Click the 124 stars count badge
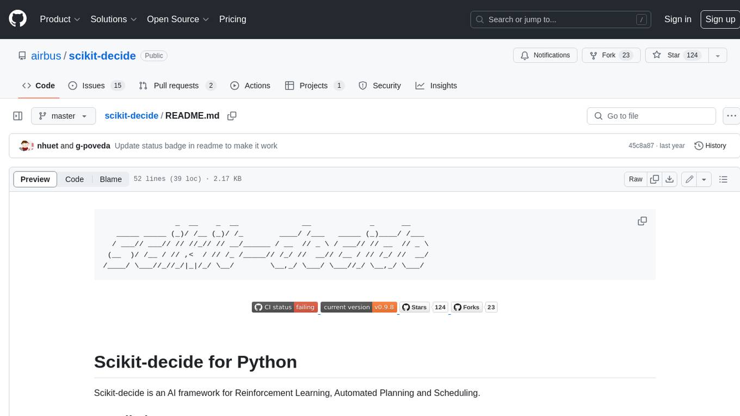740x416 pixels. (x=440, y=307)
